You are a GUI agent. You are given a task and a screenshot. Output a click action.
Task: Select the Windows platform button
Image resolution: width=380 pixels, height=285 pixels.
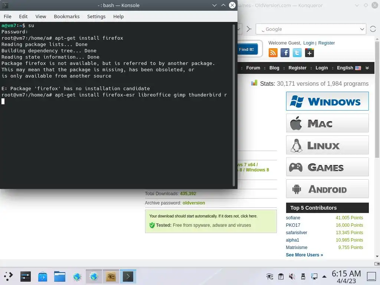327,101
